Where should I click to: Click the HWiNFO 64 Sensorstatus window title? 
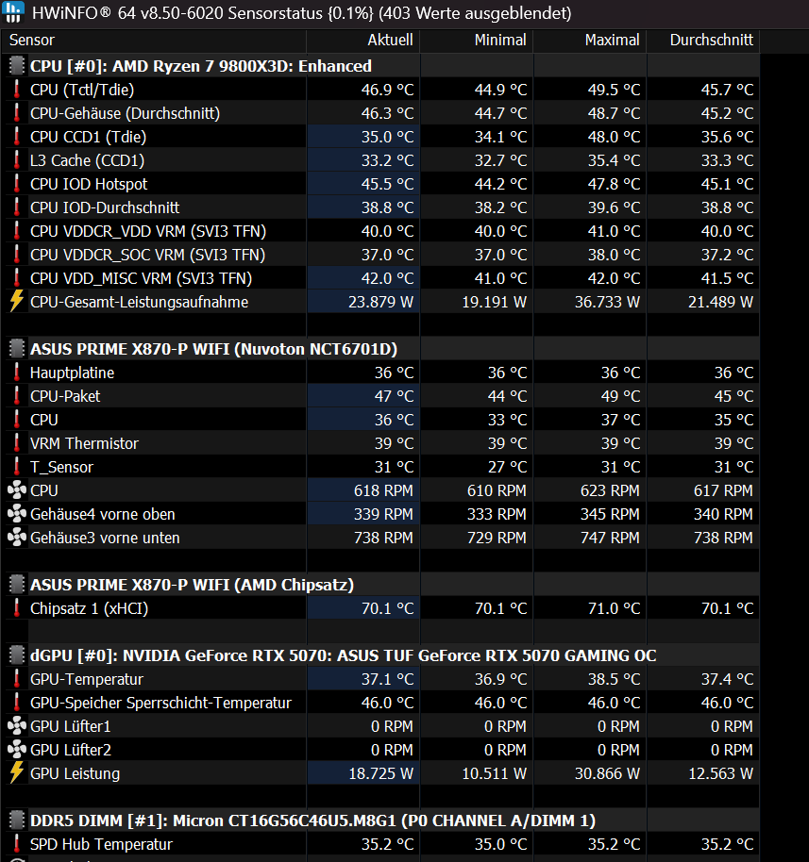point(301,12)
